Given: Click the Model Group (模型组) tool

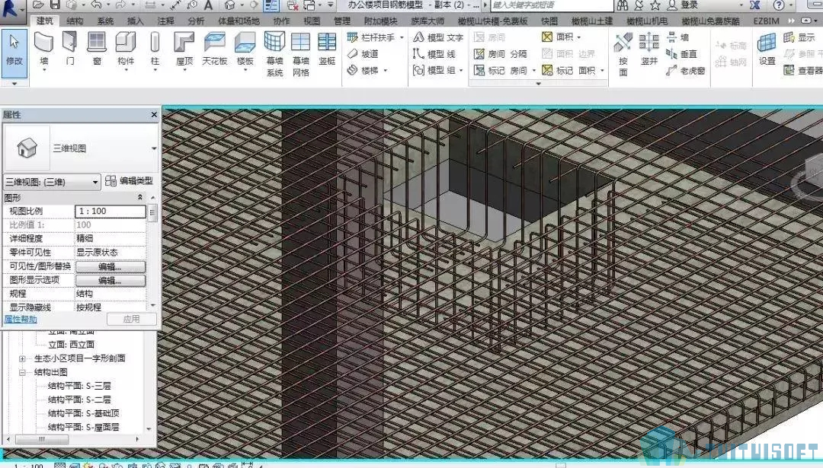Looking at the screenshot, I should click(x=434, y=70).
